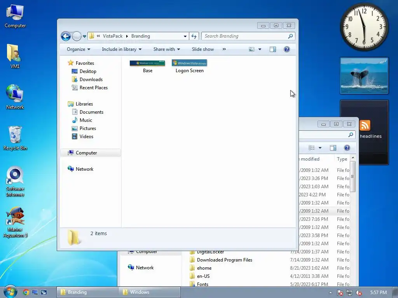Refresh the Branding folder view
398x298 pixels.
click(x=194, y=36)
